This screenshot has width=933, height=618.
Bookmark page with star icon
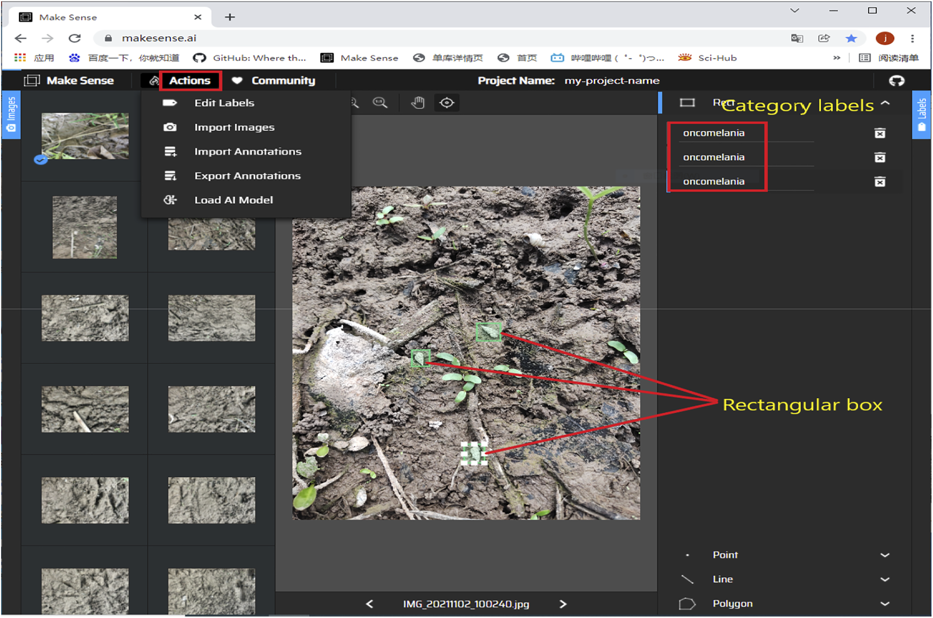pyautogui.click(x=851, y=38)
